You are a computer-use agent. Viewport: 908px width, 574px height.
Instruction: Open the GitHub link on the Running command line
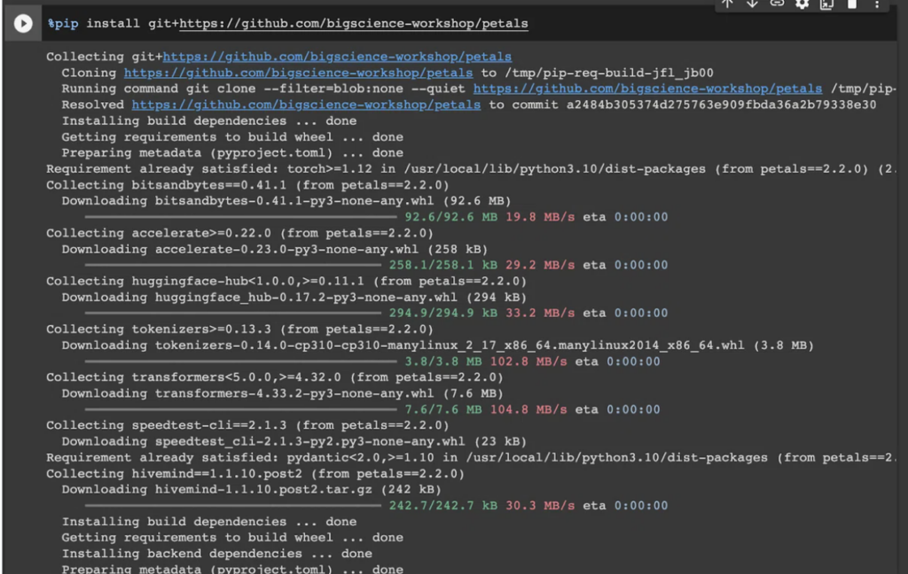tap(647, 89)
